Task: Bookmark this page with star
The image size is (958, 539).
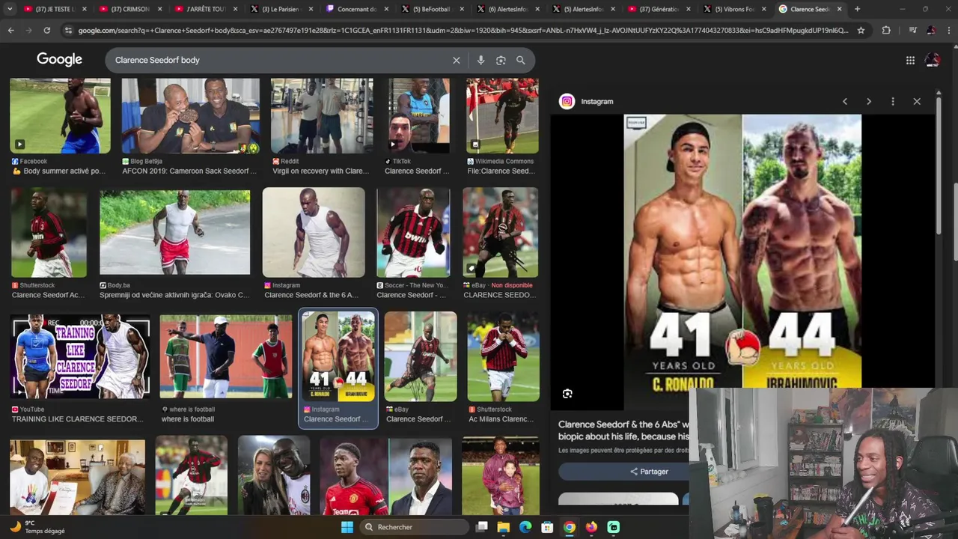Action: (x=861, y=30)
